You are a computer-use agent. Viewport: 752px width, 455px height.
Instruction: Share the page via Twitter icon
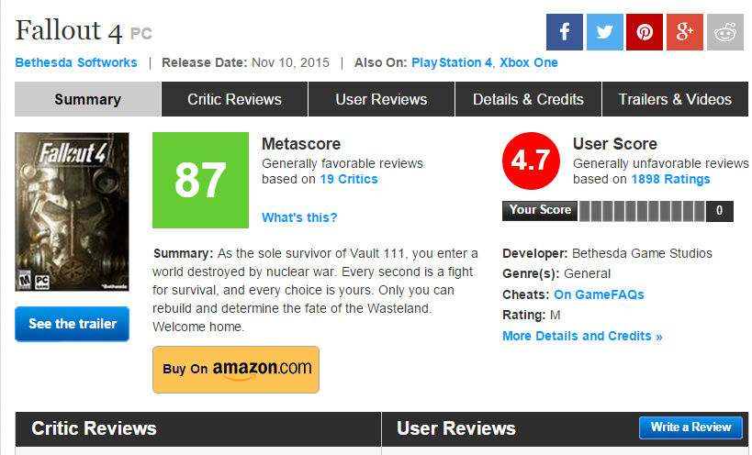[605, 32]
